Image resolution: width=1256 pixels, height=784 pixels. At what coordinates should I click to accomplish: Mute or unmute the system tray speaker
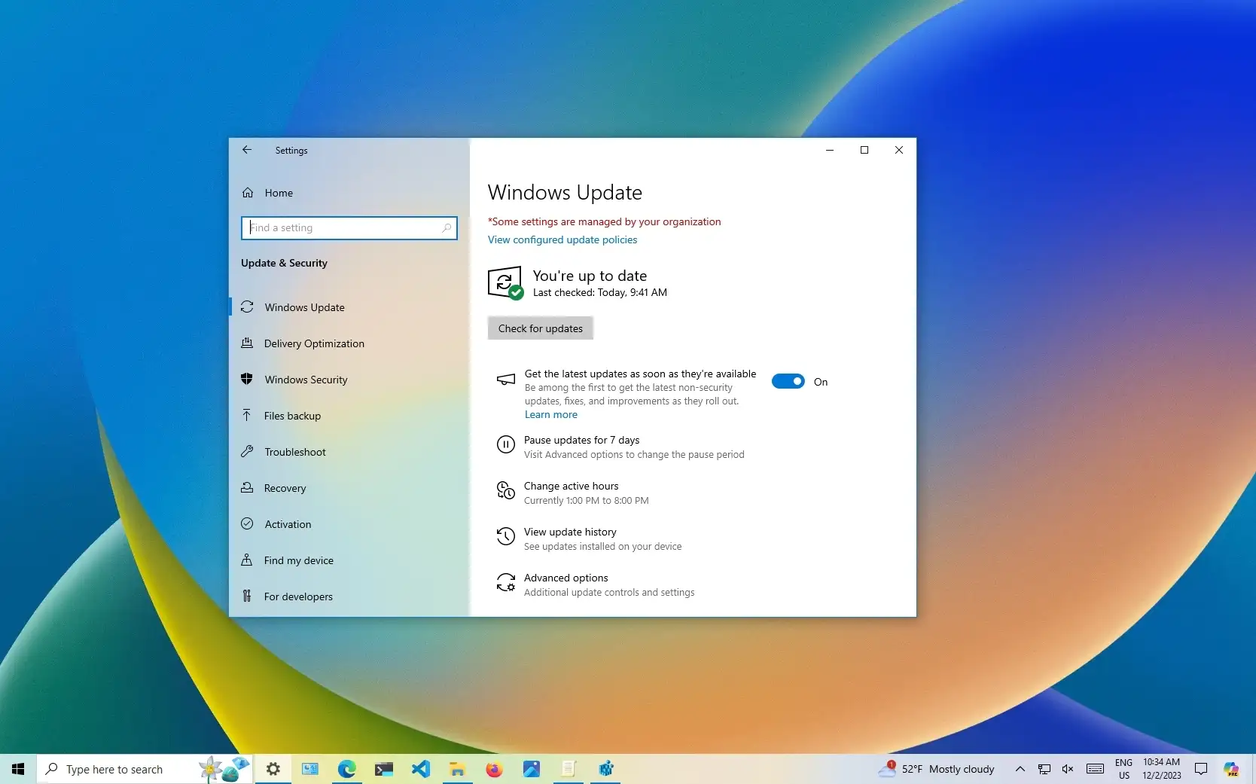[1068, 769]
